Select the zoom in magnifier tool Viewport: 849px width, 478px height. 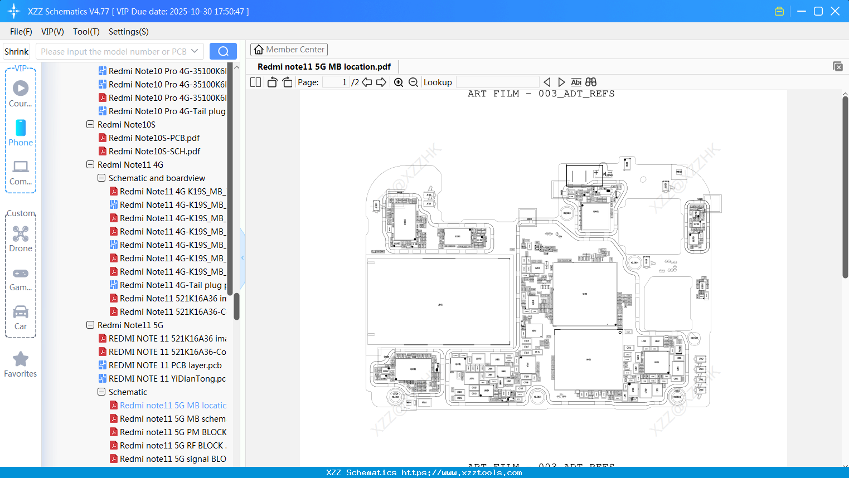coord(399,82)
